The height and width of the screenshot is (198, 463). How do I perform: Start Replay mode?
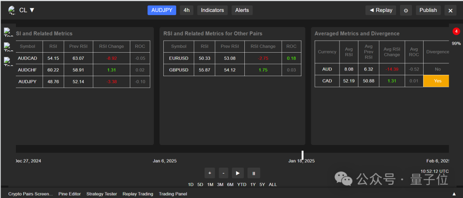pos(381,10)
